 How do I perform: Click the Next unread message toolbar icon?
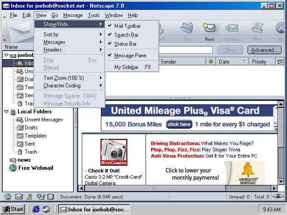pyautogui.click(x=209, y=28)
